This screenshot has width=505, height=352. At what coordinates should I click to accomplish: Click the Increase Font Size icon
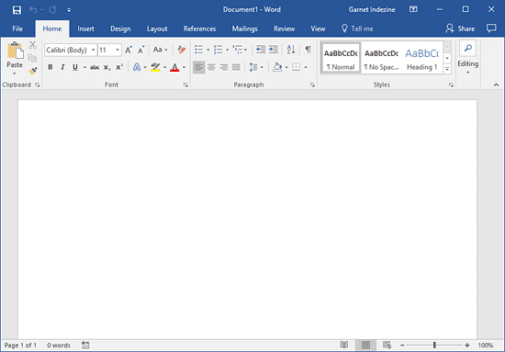[x=129, y=50]
